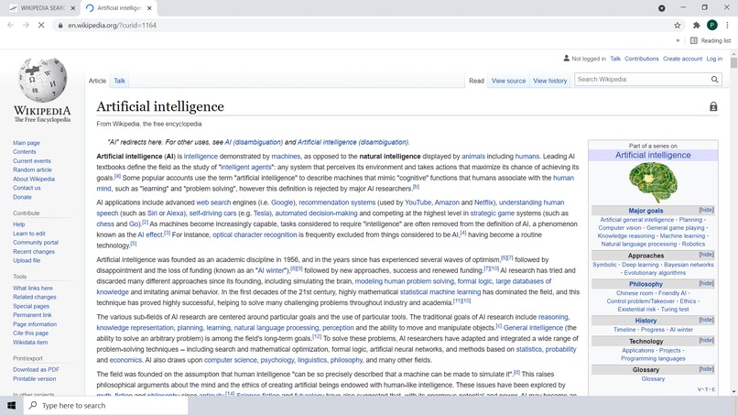The image size is (738, 415).
Task: Select the Read view tab
Action: tap(476, 81)
